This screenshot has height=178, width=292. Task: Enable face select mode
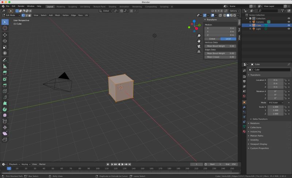[30, 15]
